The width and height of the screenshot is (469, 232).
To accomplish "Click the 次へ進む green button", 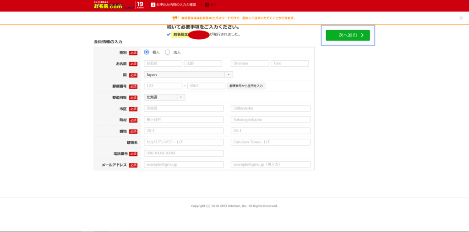I will tap(348, 35).
